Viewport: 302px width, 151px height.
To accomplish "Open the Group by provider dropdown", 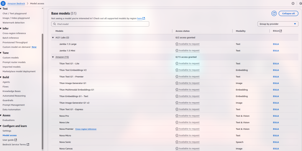I will tap(278, 24).
